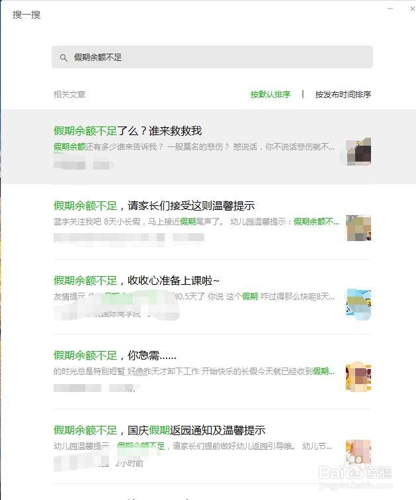Click the 搜一搜 window title

26,15
